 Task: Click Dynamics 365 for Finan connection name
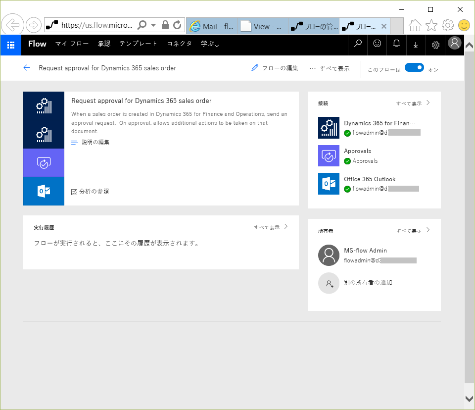pos(380,123)
